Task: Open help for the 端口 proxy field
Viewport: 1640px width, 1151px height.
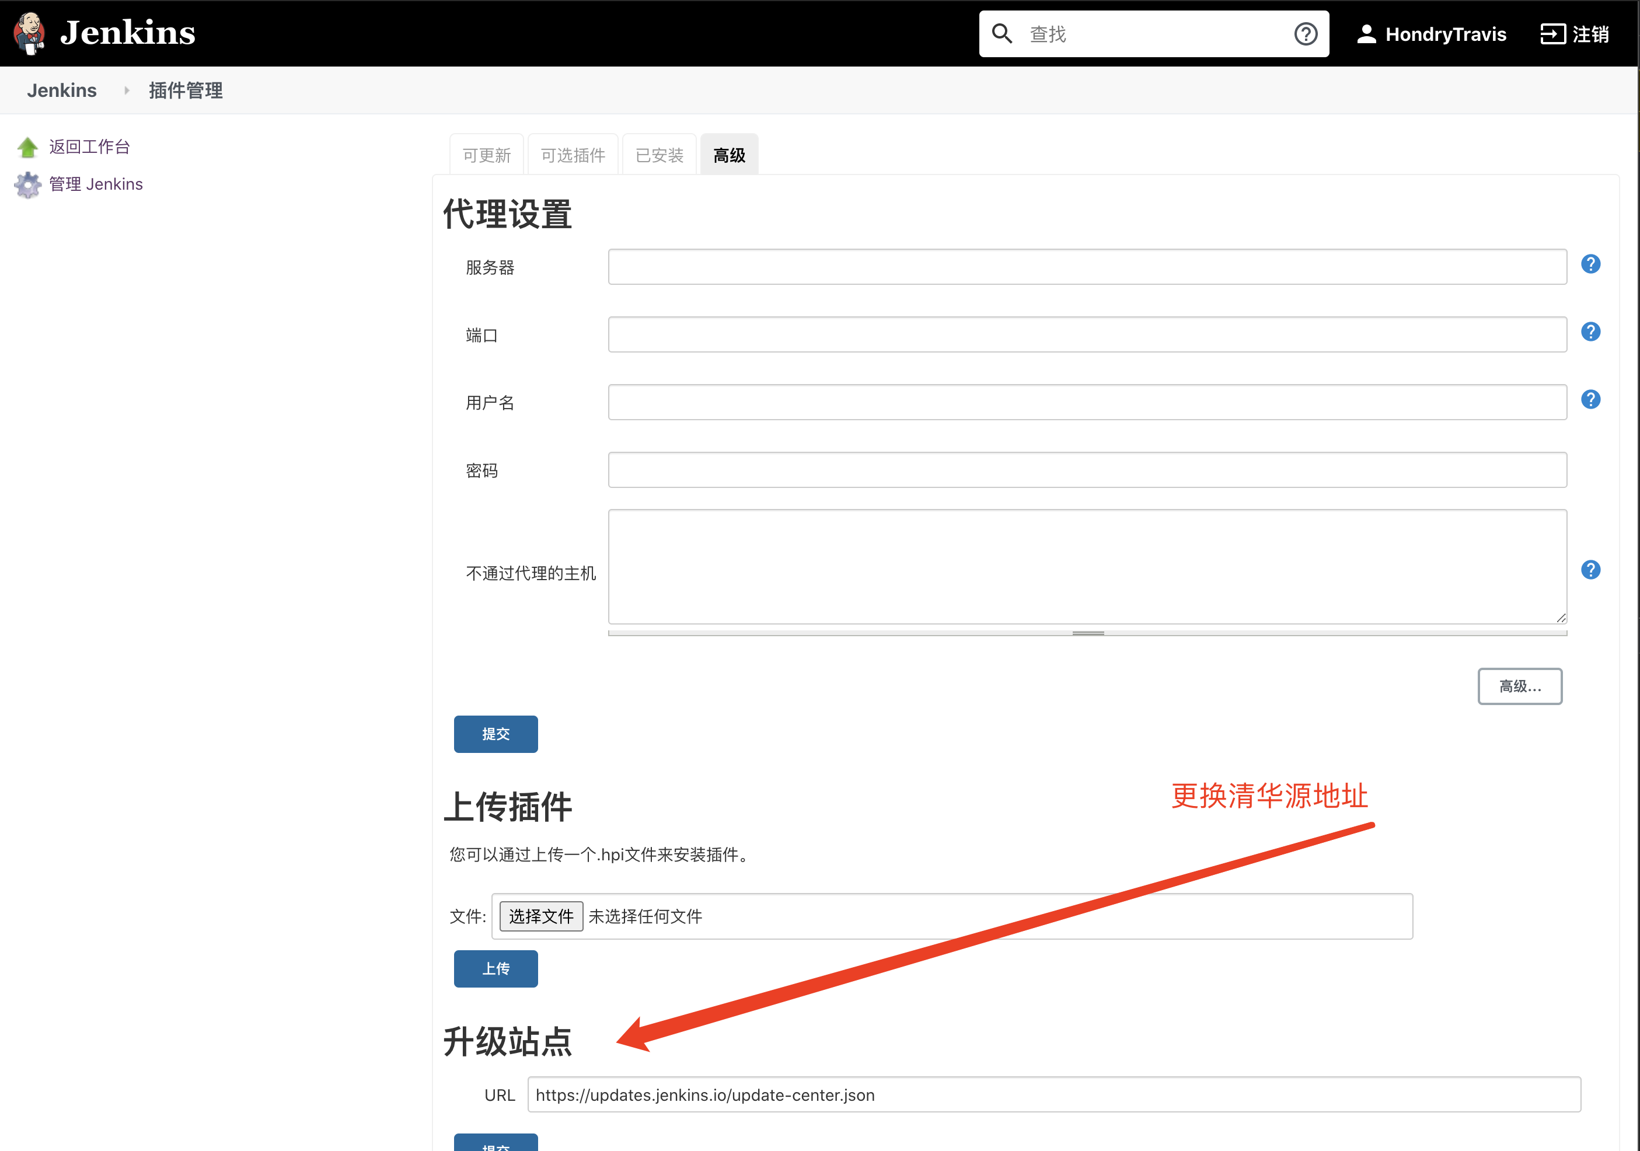Action: [x=1592, y=332]
